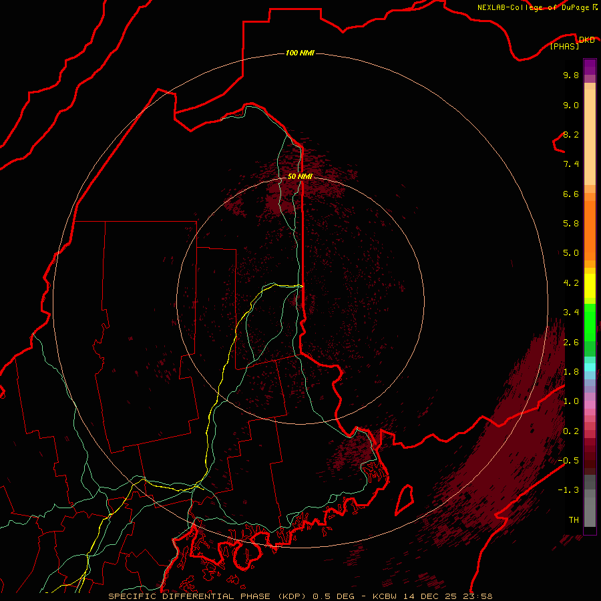The width and height of the screenshot is (601, 601).
Task: Click the gray bottom color bar segment
Action: click(590, 512)
